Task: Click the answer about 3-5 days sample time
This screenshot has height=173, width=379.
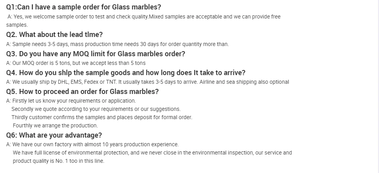Action: [117, 44]
